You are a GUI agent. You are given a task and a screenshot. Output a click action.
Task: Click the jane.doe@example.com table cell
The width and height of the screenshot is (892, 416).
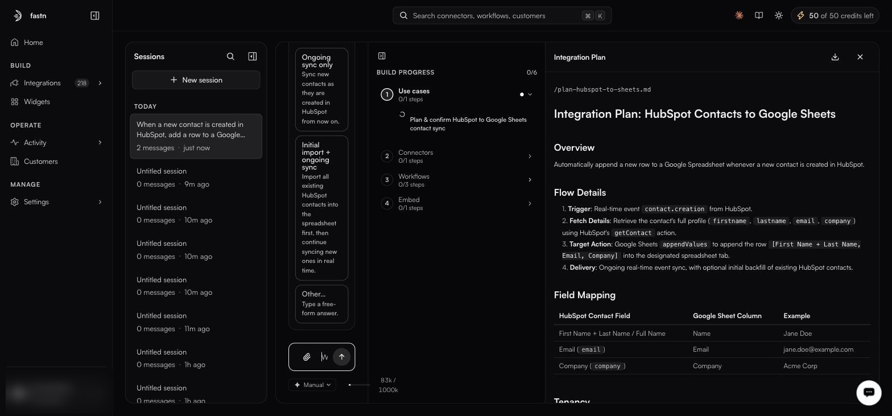818,349
